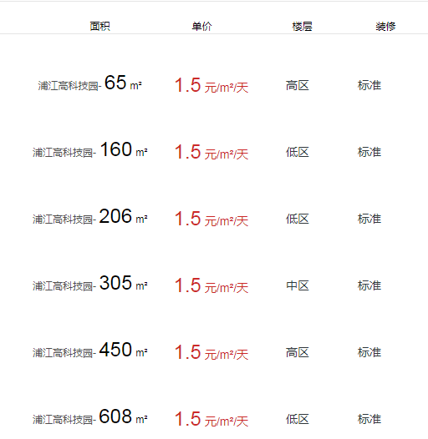Open the 浦江高科技园 450 m² listing
This screenshot has height=439, width=428.
coord(89,351)
